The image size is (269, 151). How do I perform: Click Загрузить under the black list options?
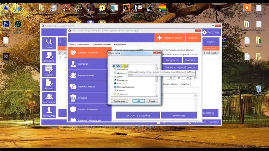172,60
